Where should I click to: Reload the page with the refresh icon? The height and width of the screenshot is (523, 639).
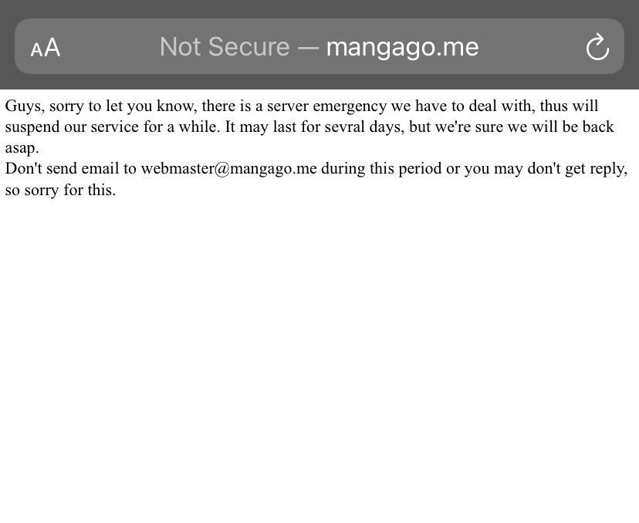tap(597, 47)
